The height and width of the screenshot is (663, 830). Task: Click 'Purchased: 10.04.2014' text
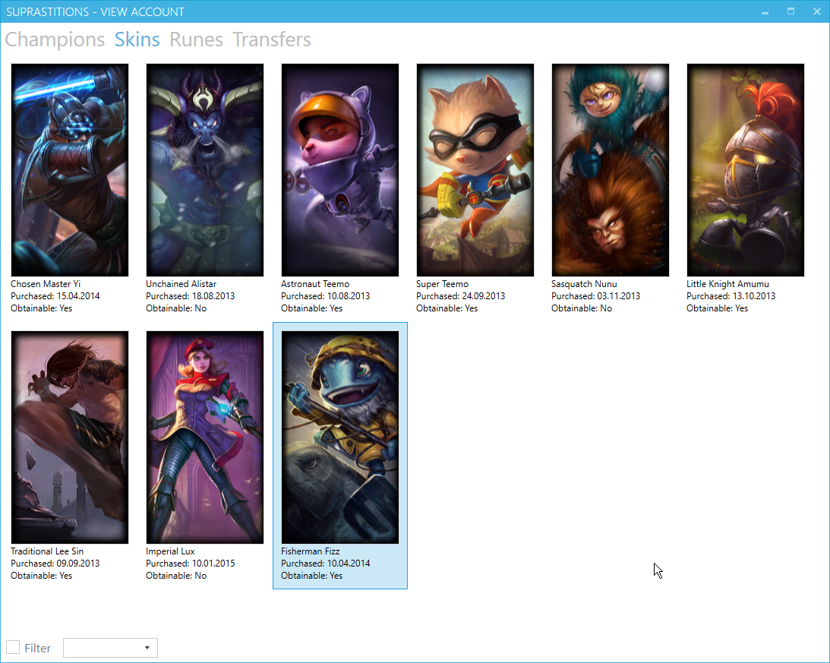(x=326, y=564)
